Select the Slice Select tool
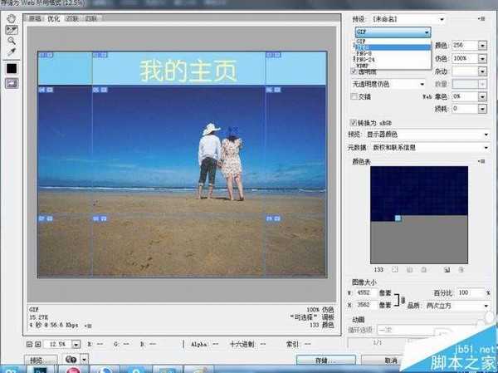498x373 pixels. coord(12,27)
